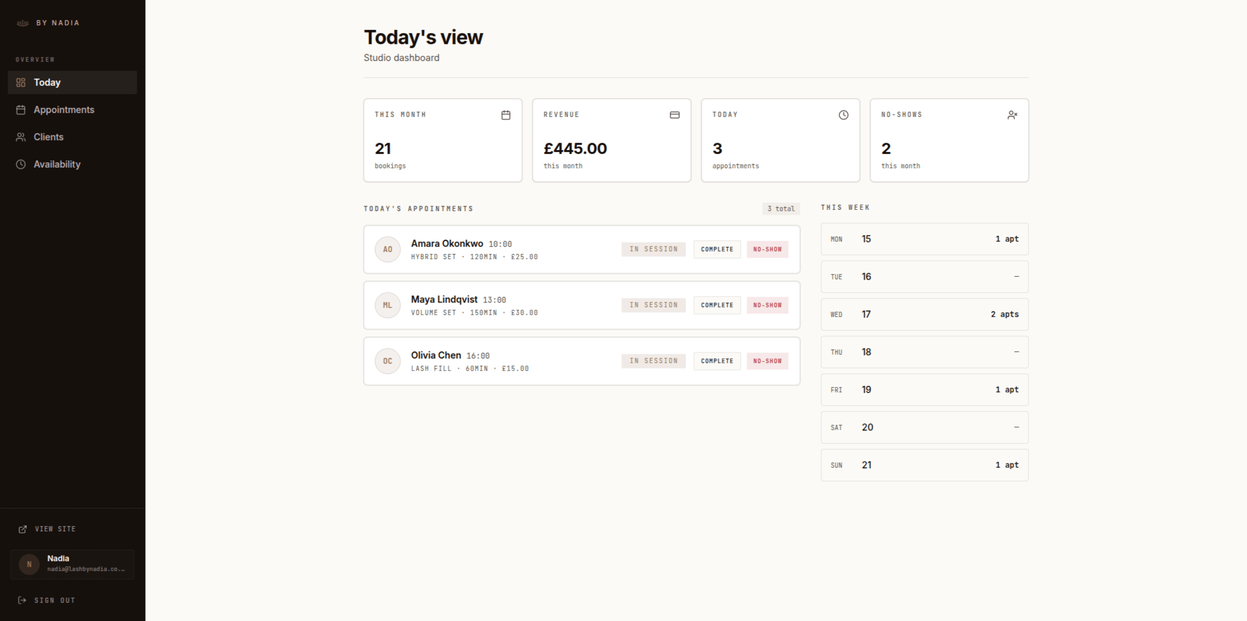
Task: Mark Olivia Chen appointment Complete
Action: point(717,361)
